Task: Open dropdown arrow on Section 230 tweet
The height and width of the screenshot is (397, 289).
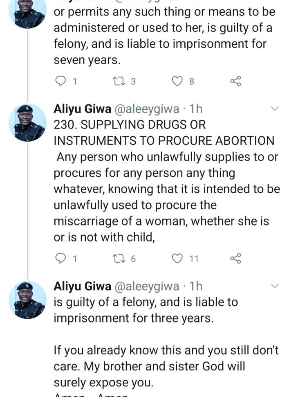Action: (275, 109)
